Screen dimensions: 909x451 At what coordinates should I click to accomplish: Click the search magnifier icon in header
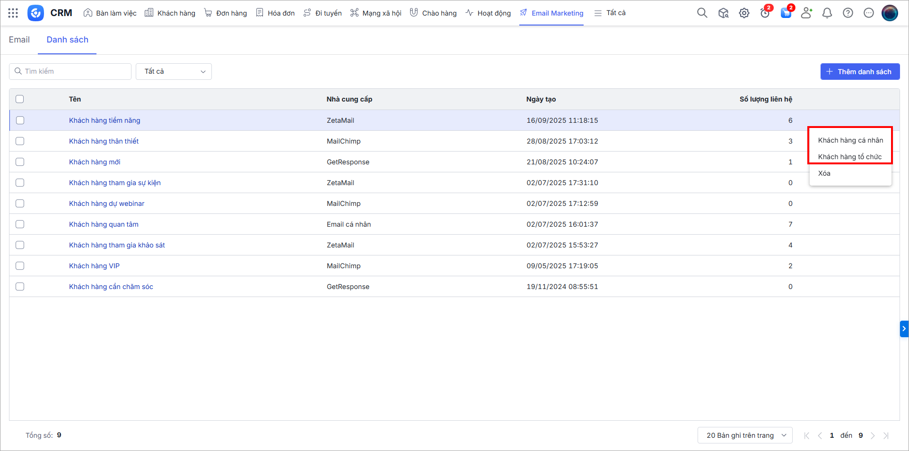tap(702, 13)
